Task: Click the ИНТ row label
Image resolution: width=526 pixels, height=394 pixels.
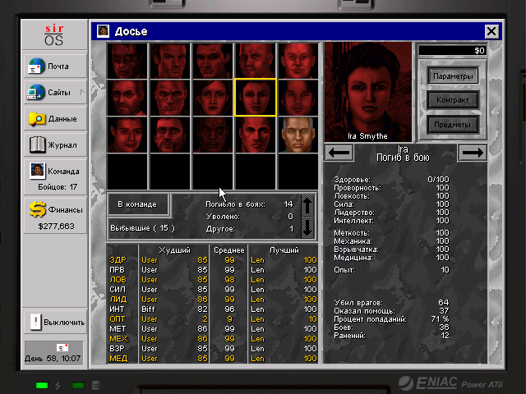Action: coord(117,309)
